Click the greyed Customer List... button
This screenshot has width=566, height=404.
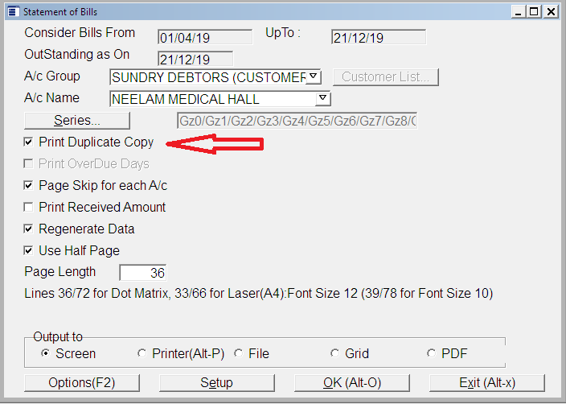(x=386, y=77)
